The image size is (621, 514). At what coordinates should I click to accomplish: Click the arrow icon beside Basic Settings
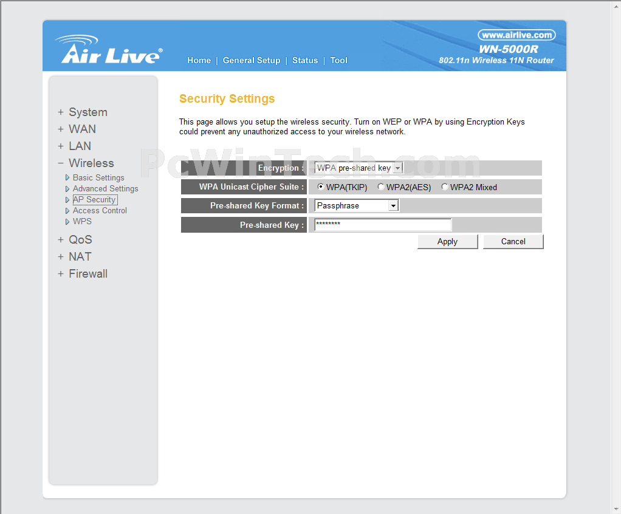click(x=67, y=178)
